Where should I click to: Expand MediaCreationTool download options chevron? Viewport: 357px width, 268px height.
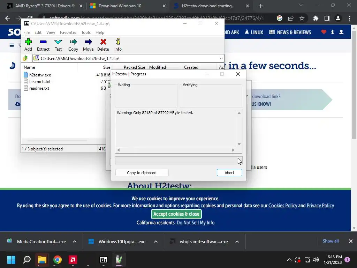coord(75,241)
